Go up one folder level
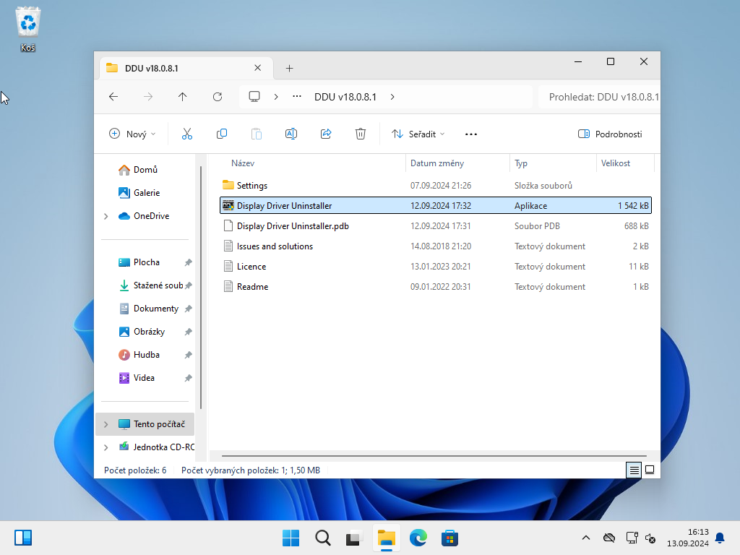Screen dimensions: 740x555 tap(183, 97)
